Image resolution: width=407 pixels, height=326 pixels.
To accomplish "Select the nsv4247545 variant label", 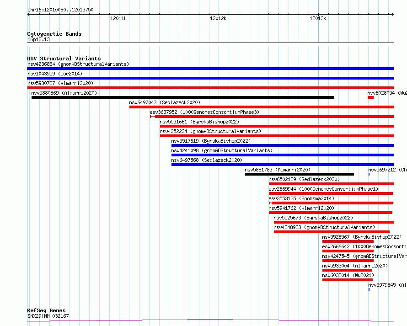I will tap(364, 256).
